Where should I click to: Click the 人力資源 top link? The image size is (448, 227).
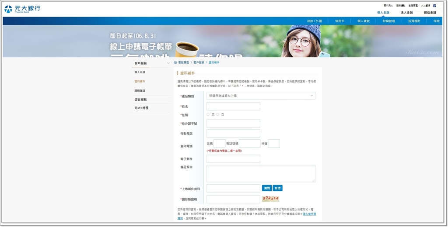click(x=425, y=6)
